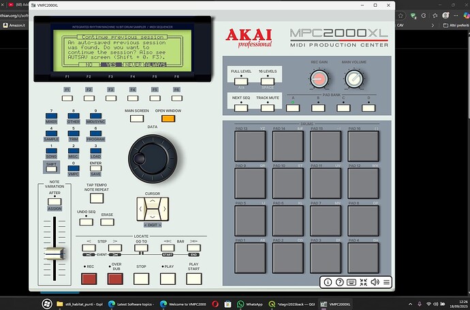Select pad bank B
Image resolution: width=470 pixels, height=310 pixels.
[317, 108]
